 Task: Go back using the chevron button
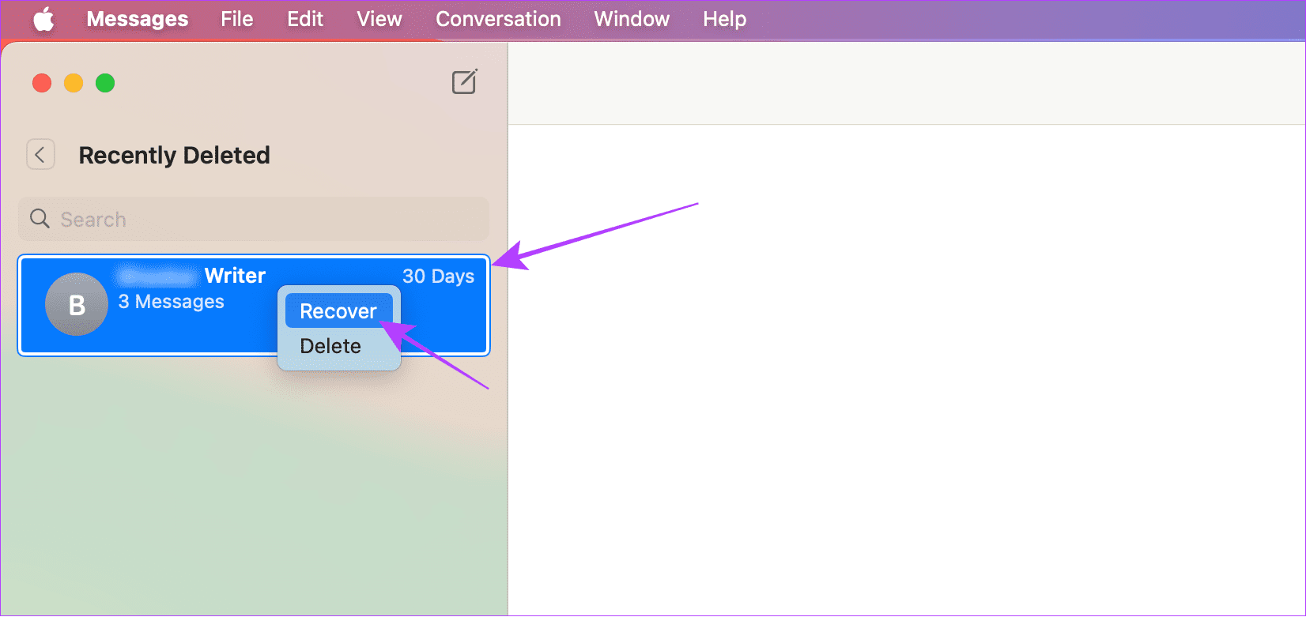coord(40,155)
